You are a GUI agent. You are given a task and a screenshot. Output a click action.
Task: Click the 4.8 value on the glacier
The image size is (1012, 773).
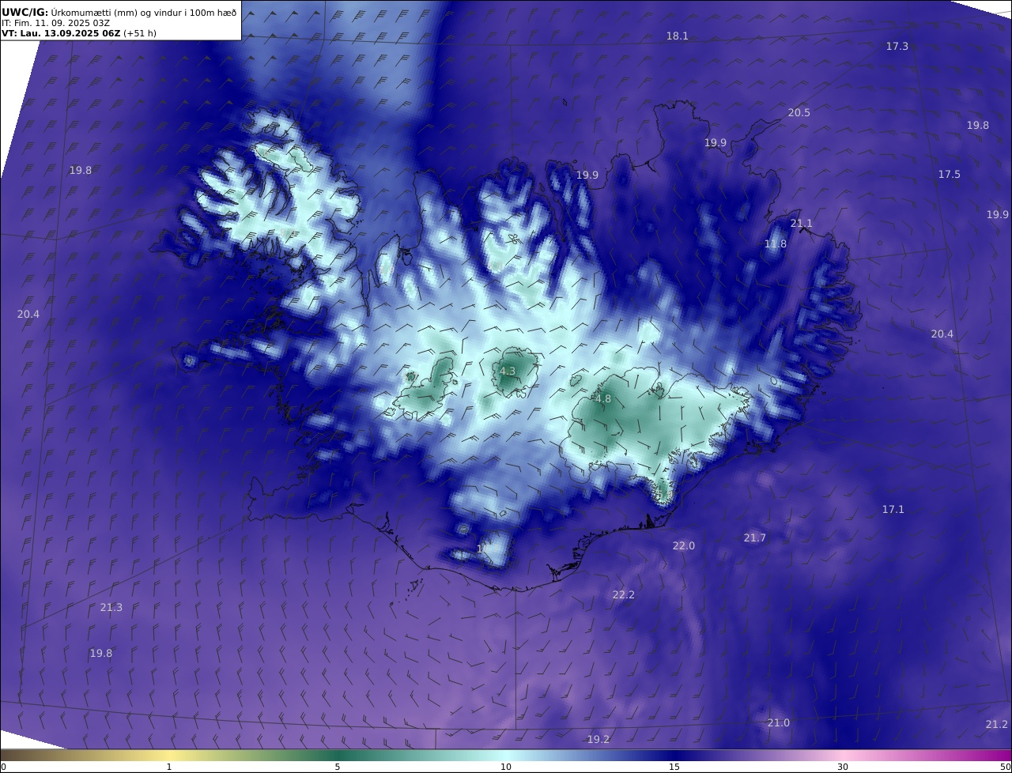point(603,399)
